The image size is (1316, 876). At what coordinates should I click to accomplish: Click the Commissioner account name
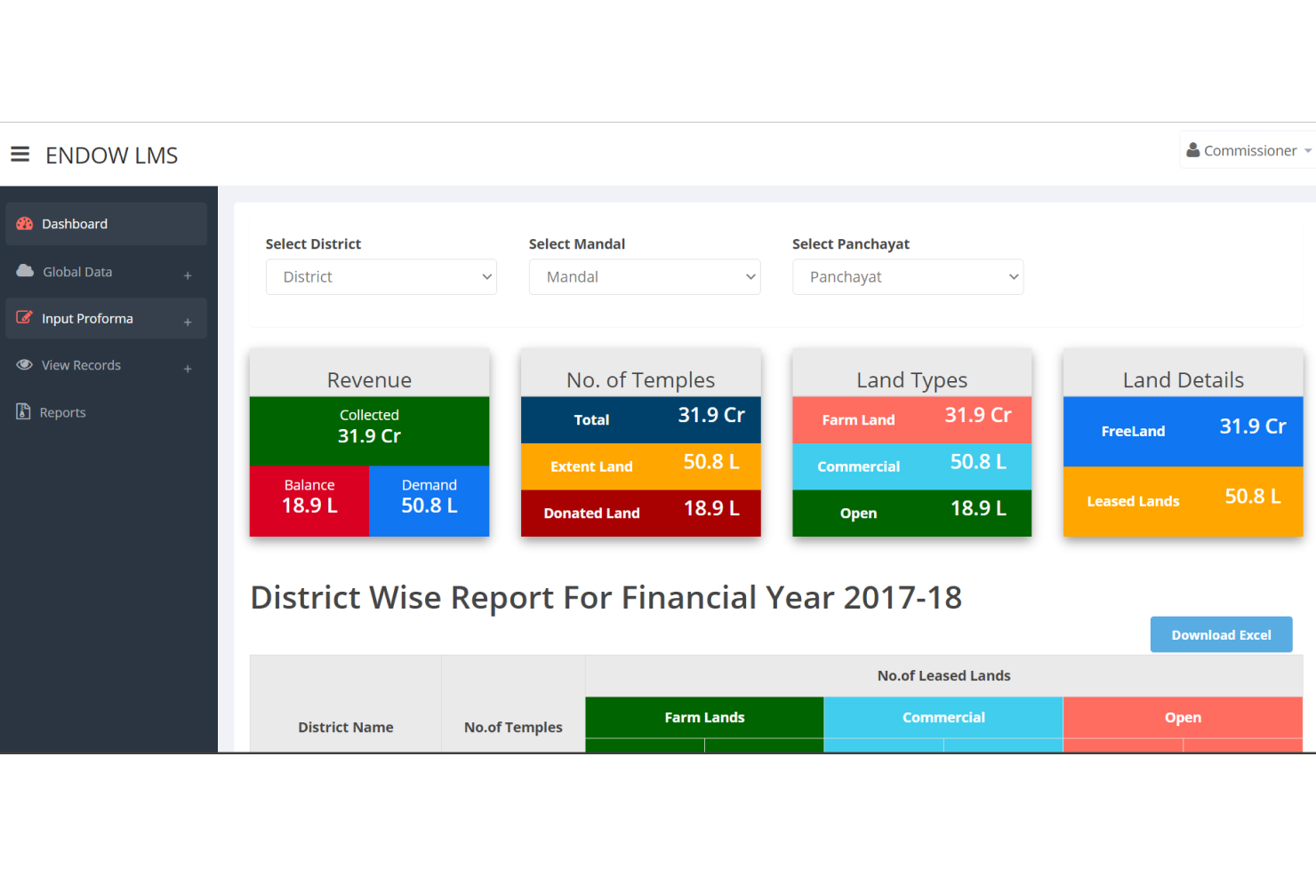[1250, 151]
